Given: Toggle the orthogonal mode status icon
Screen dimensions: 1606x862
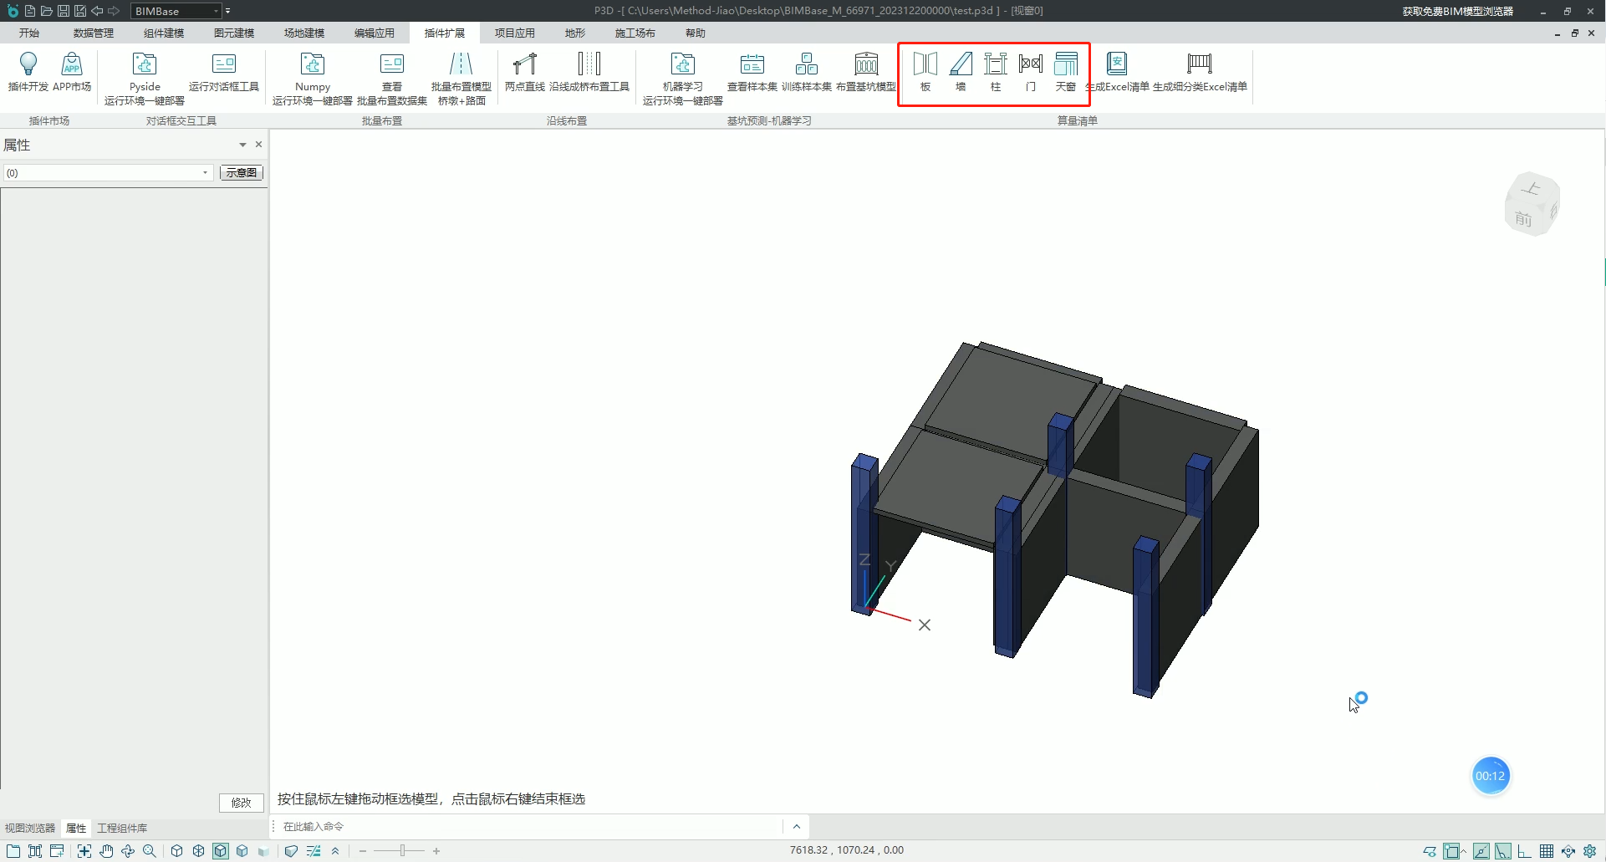Looking at the screenshot, I should pos(1525,851).
